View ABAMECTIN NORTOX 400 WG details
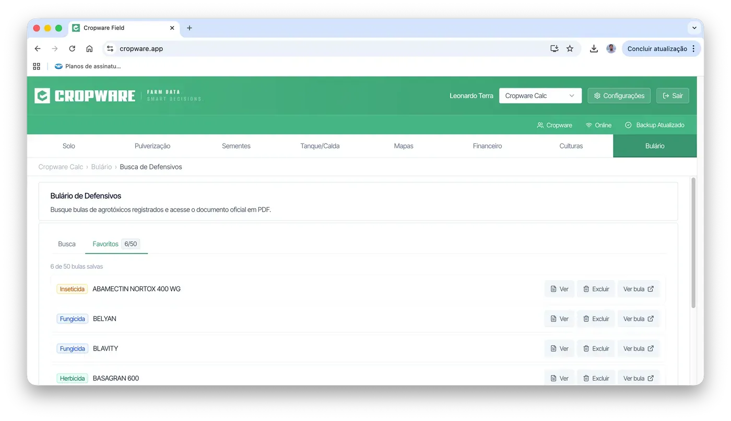Viewport: 731px width, 421px height. coord(559,289)
